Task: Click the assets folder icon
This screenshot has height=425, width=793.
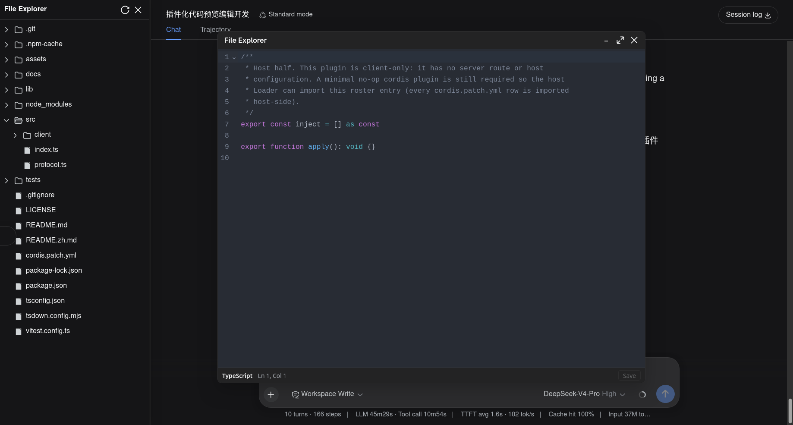Action: coord(19,60)
